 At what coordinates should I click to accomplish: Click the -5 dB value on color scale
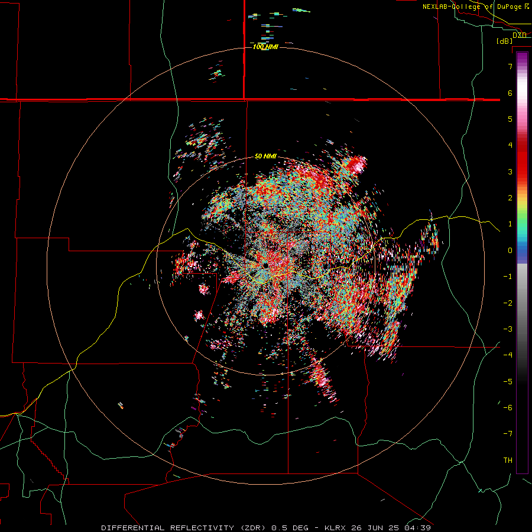click(x=508, y=382)
